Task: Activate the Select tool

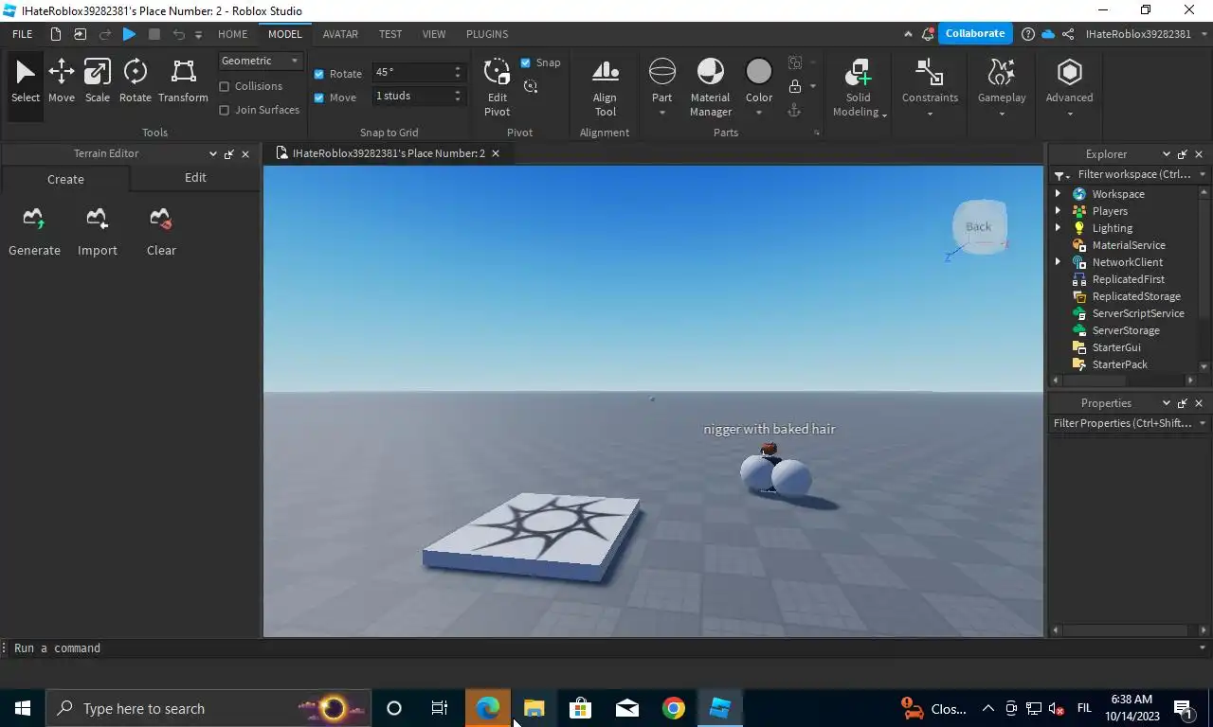Action: click(x=26, y=81)
